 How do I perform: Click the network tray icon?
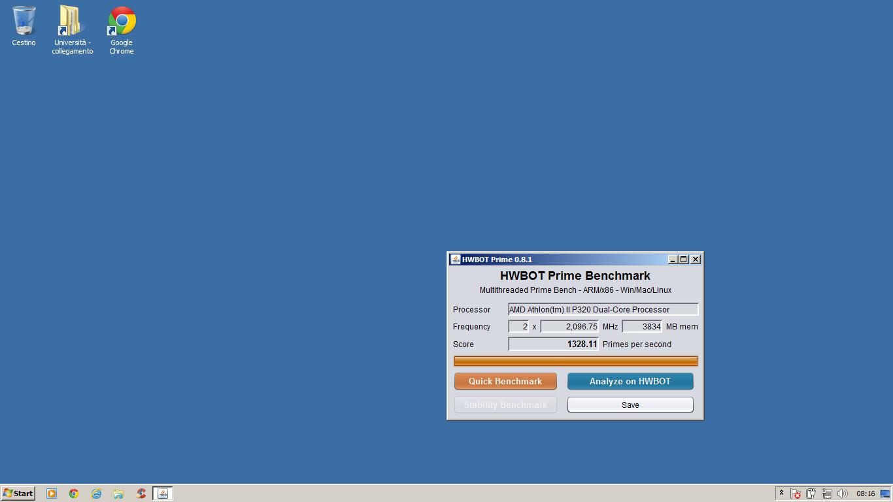pyautogui.click(x=827, y=494)
